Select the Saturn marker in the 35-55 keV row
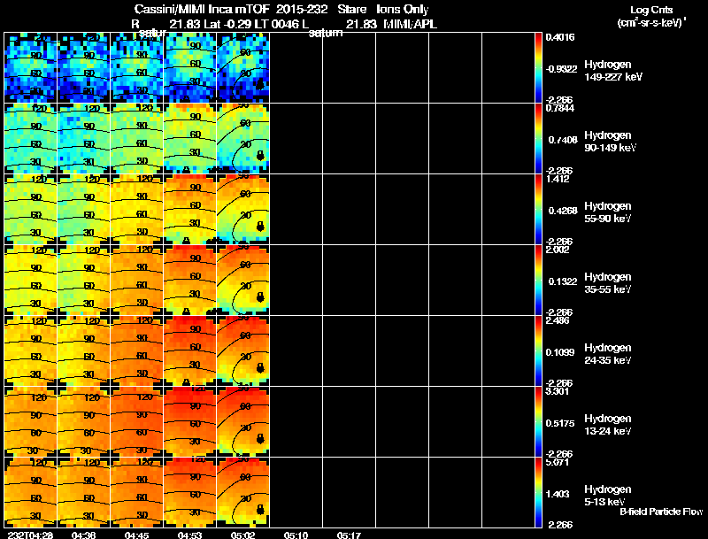Viewport: 708px width, 539px height. (x=260, y=297)
